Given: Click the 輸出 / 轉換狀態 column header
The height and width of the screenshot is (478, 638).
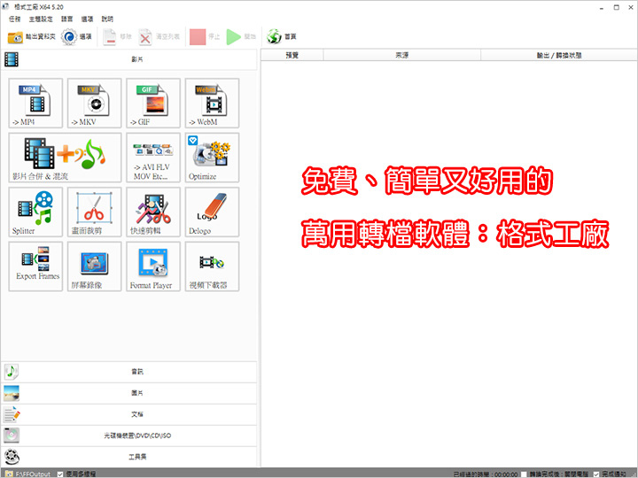Looking at the screenshot, I should (x=559, y=55).
